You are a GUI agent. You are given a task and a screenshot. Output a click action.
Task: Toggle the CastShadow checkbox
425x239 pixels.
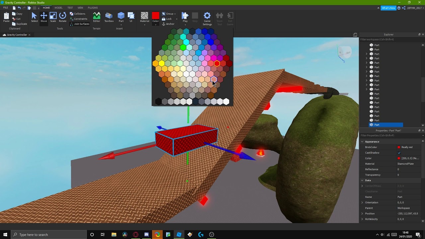[399, 153]
